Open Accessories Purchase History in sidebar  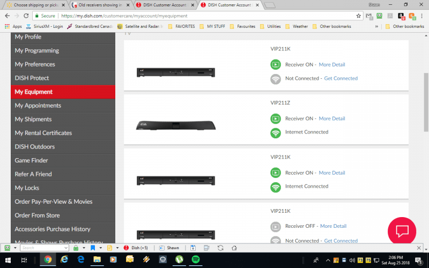(63, 229)
